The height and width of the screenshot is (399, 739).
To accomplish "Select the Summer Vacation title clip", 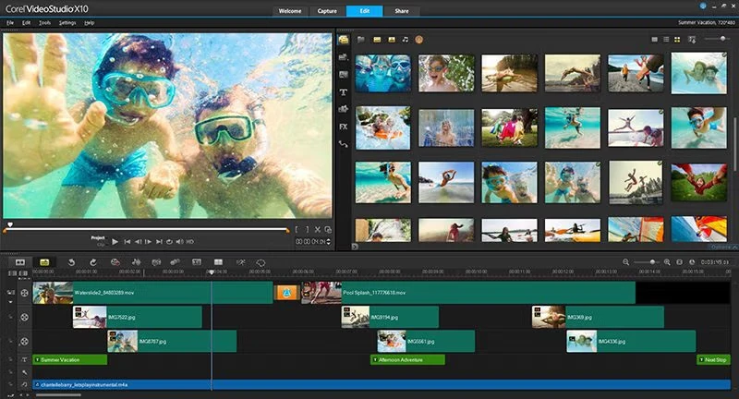I will click(x=69, y=359).
